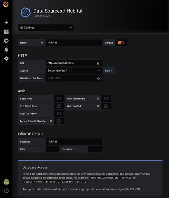The height and width of the screenshot is (198, 169).
Task: Go back to Data Sources link
Action: point(47,11)
